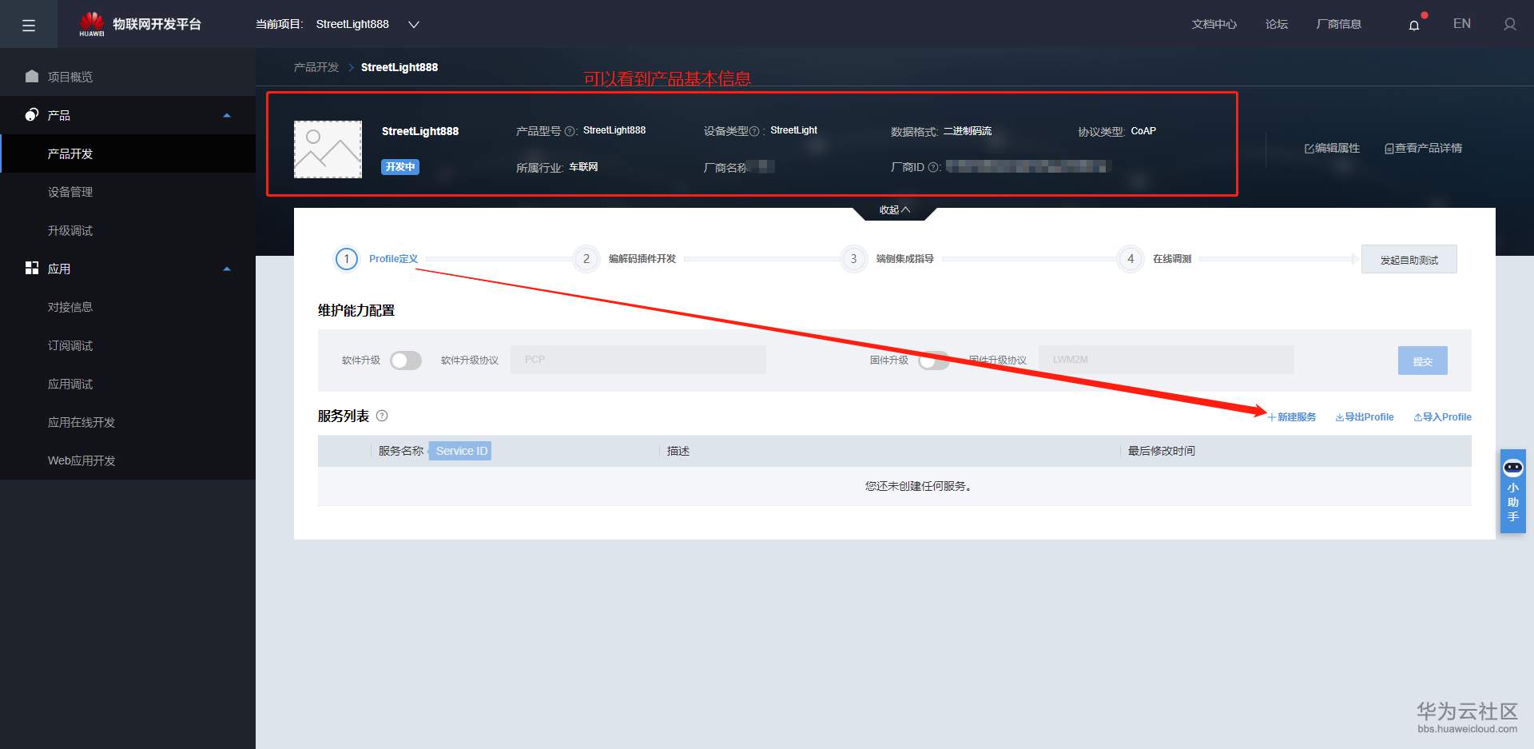The width and height of the screenshot is (1534, 749).
Task: Click the help icon beside 厂商ID
Action: [x=932, y=167]
